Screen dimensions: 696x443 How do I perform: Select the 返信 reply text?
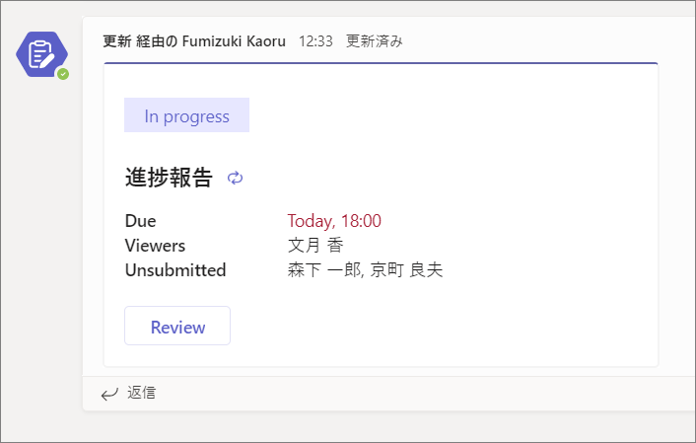(142, 393)
